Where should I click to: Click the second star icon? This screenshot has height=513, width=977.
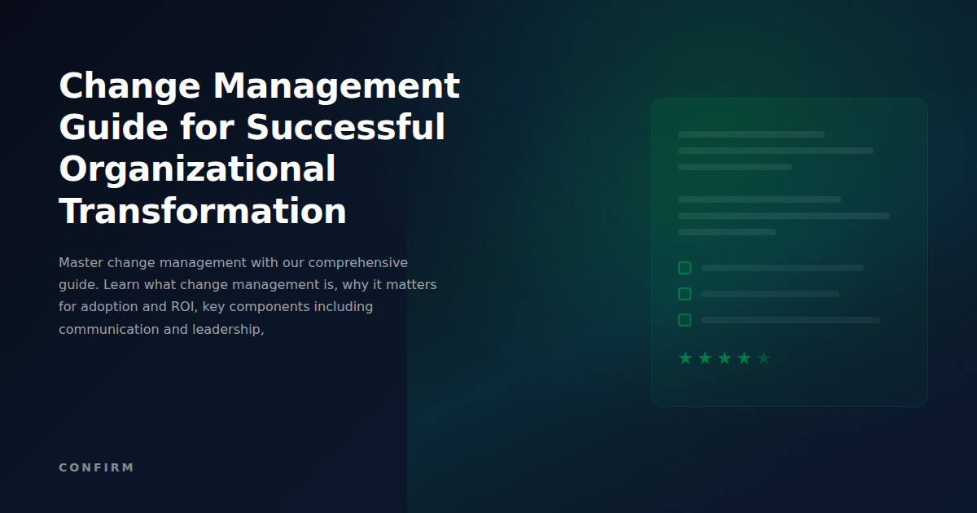703,357
